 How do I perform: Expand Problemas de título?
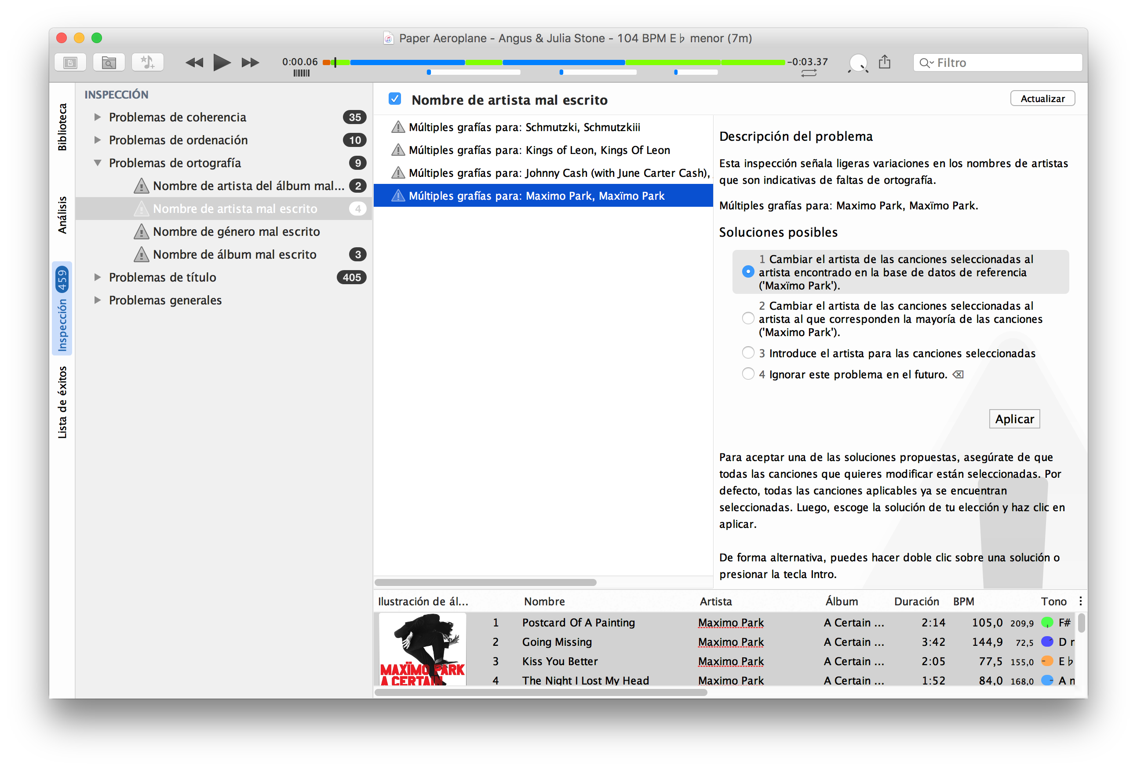pos(97,277)
